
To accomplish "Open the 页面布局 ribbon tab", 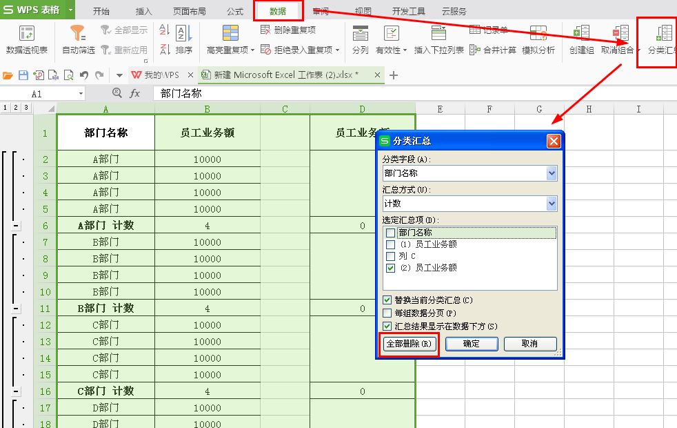I will click(x=190, y=11).
